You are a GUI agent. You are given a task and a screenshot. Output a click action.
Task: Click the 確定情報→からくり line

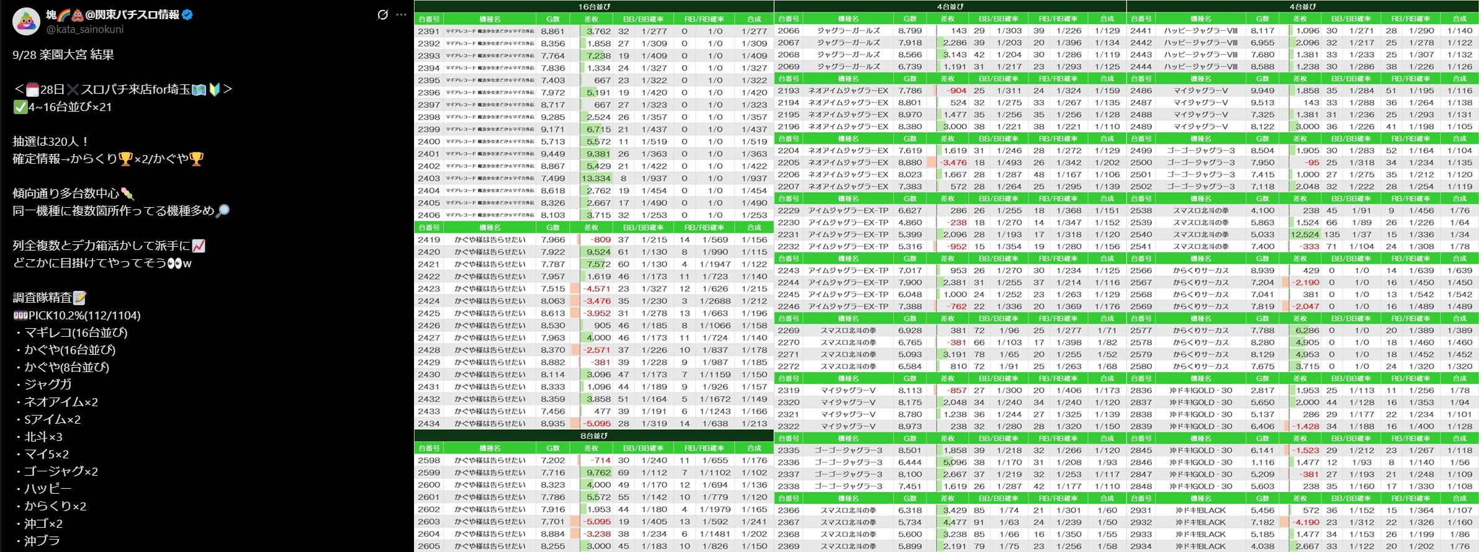click(x=108, y=159)
